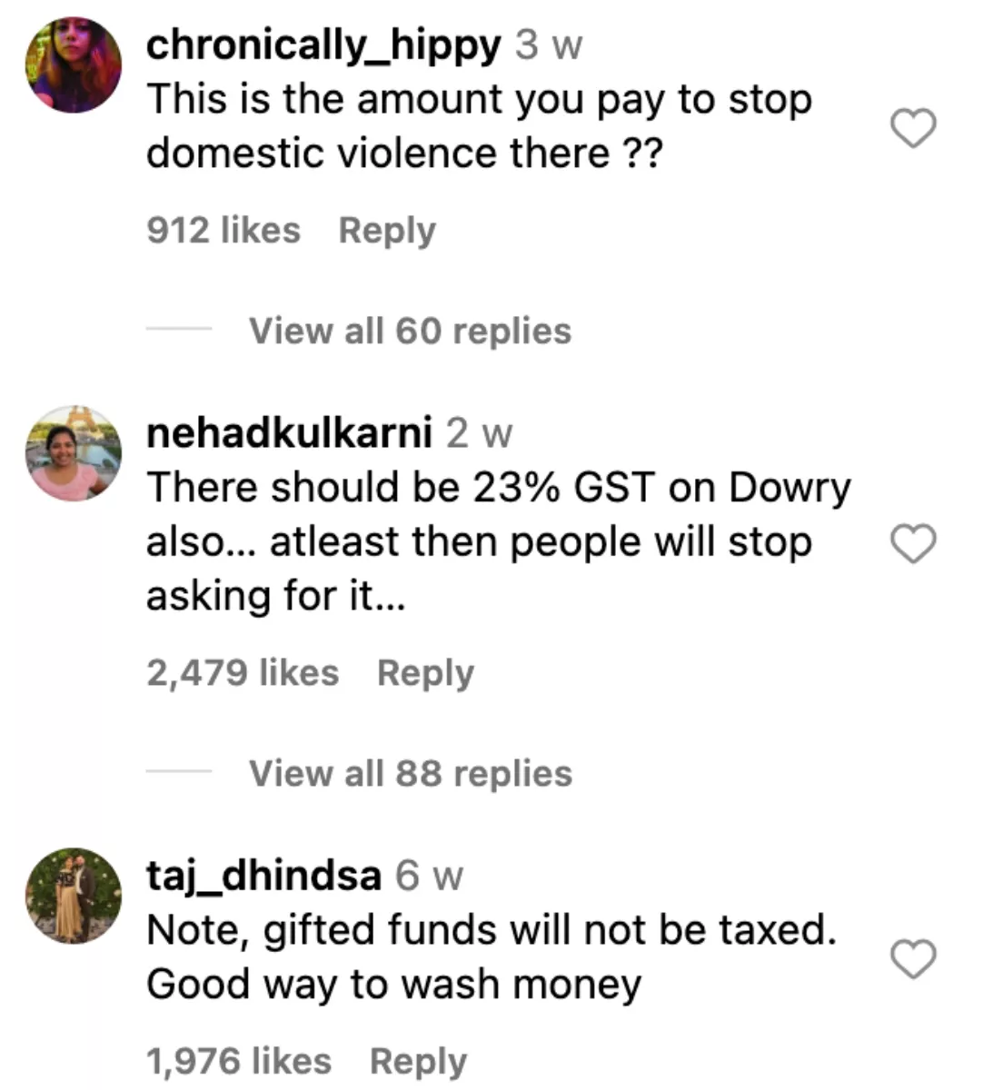This screenshot has height=1090, width=983.
Task: Toggle the like heart on taj_dhindsa's comment
Action: [912, 959]
